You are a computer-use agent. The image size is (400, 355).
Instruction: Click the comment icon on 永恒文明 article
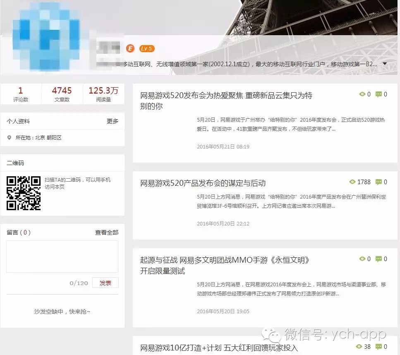[378, 259]
